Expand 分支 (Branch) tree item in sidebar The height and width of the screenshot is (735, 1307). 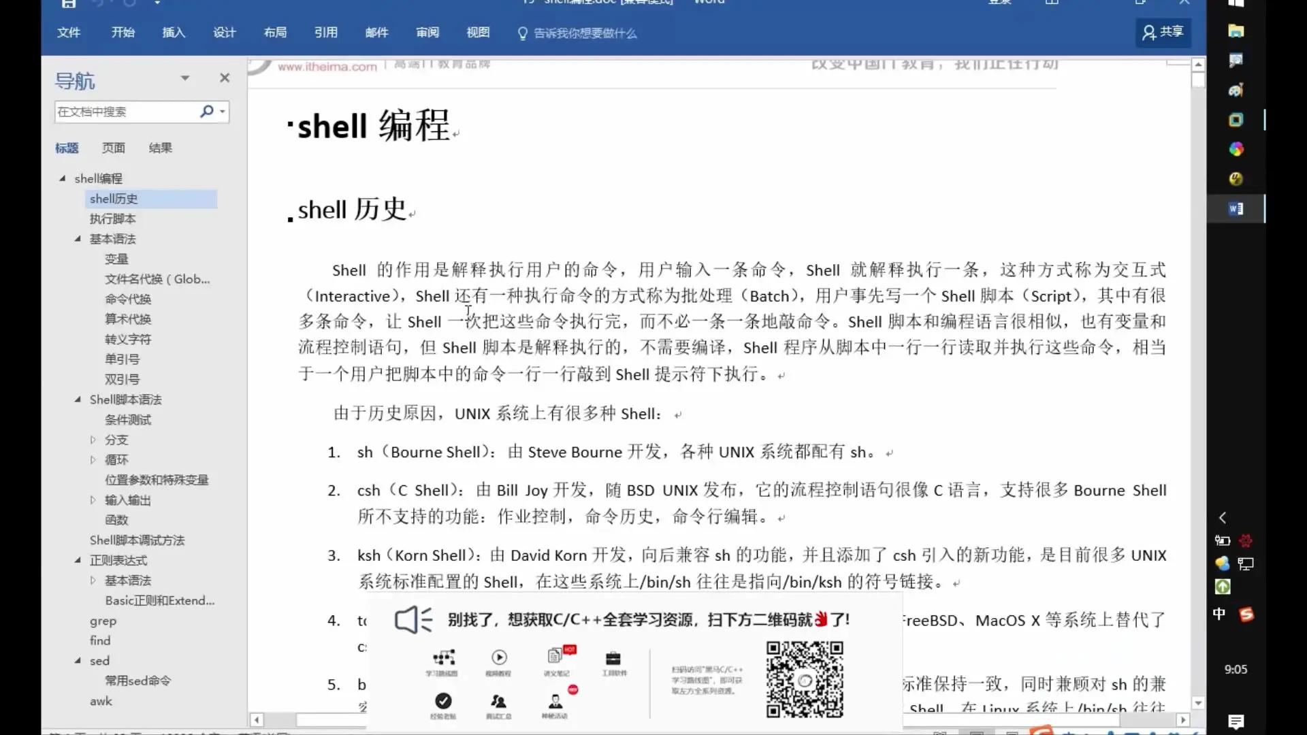click(93, 440)
